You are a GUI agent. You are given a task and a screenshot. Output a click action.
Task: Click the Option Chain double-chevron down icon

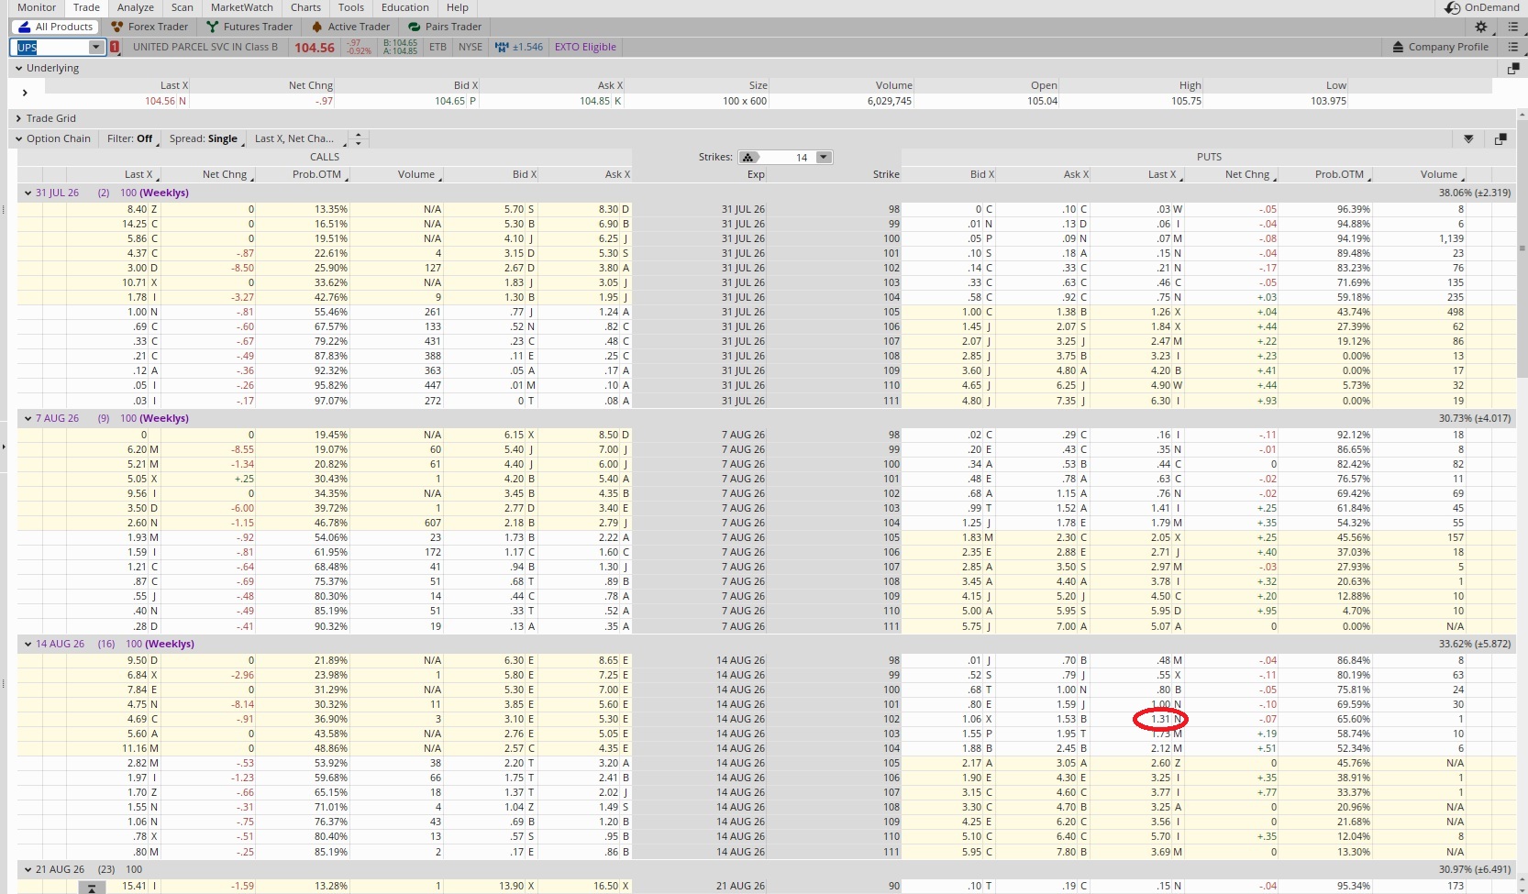coord(1468,138)
